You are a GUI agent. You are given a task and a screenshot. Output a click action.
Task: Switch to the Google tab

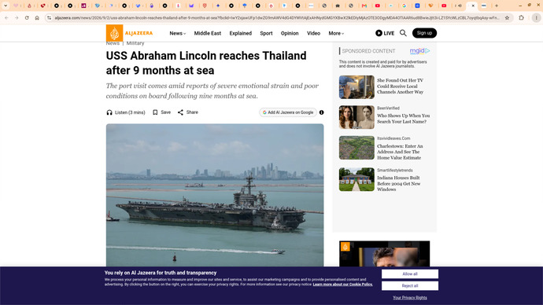(404, 6)
